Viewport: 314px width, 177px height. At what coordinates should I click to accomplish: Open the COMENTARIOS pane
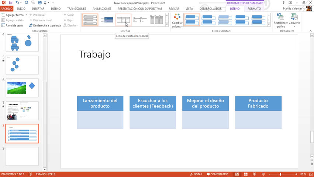tap(217, 174)
